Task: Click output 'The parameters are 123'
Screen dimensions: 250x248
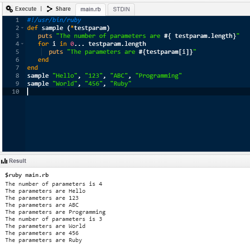Action: (x=42, y=198)
